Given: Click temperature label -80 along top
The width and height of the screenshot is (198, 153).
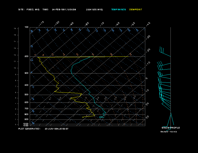Looking at the screenshot, I should tap(87, 24).
